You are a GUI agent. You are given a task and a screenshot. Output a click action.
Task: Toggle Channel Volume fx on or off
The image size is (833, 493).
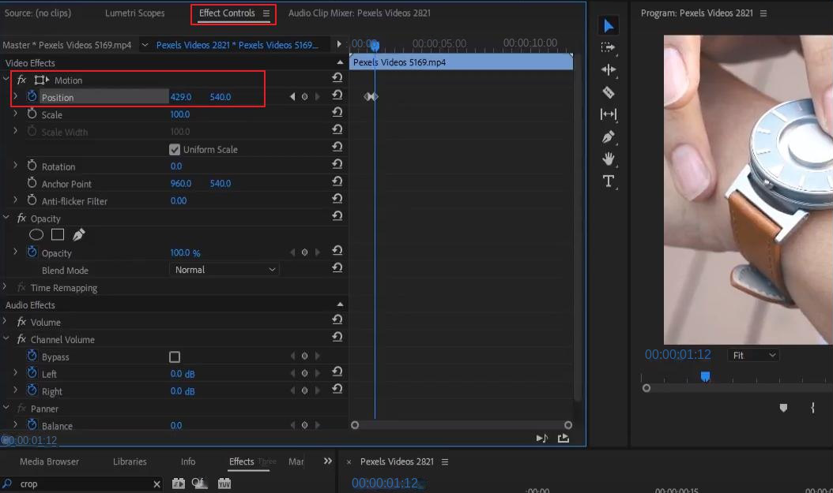21,339
